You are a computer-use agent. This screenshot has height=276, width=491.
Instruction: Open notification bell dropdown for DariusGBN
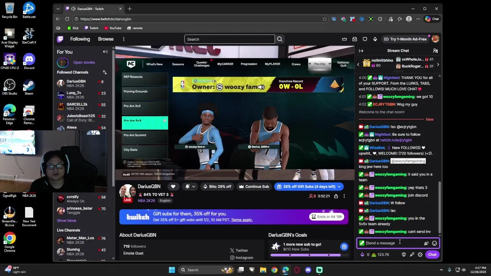(x=190, y=187)
